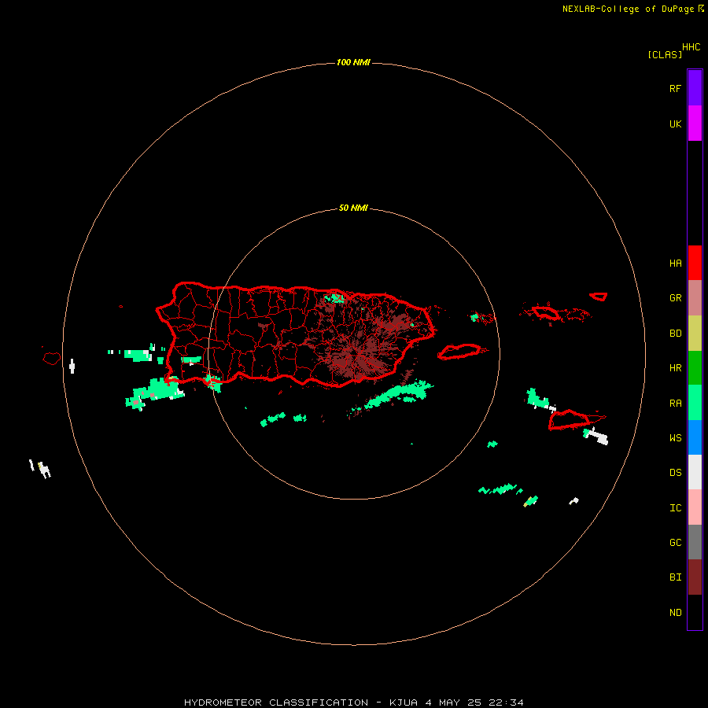The width and height of the screenshot is (708, 708).
Task: Click the DS white legend swatch
Action: pos(695,472)
